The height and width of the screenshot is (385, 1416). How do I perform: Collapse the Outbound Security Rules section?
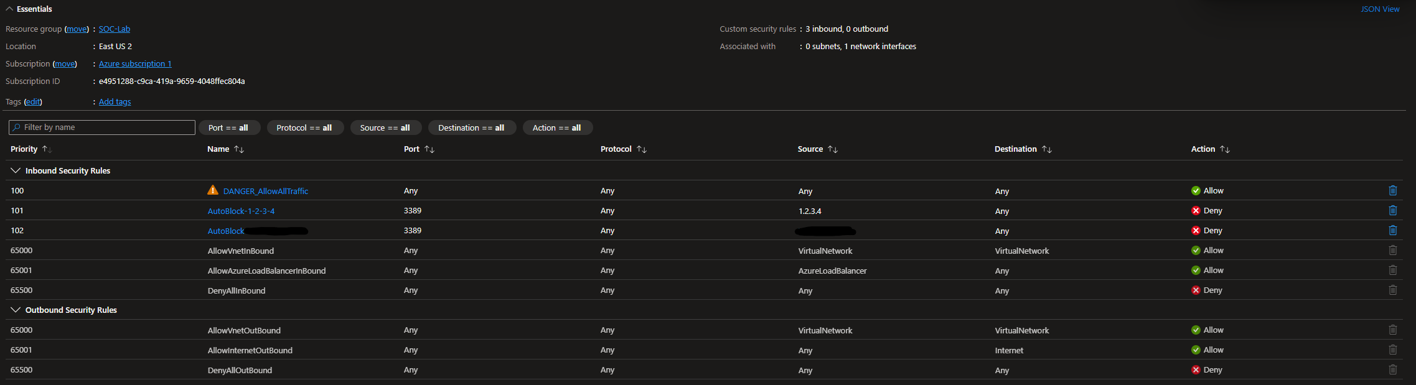(16, 310)
